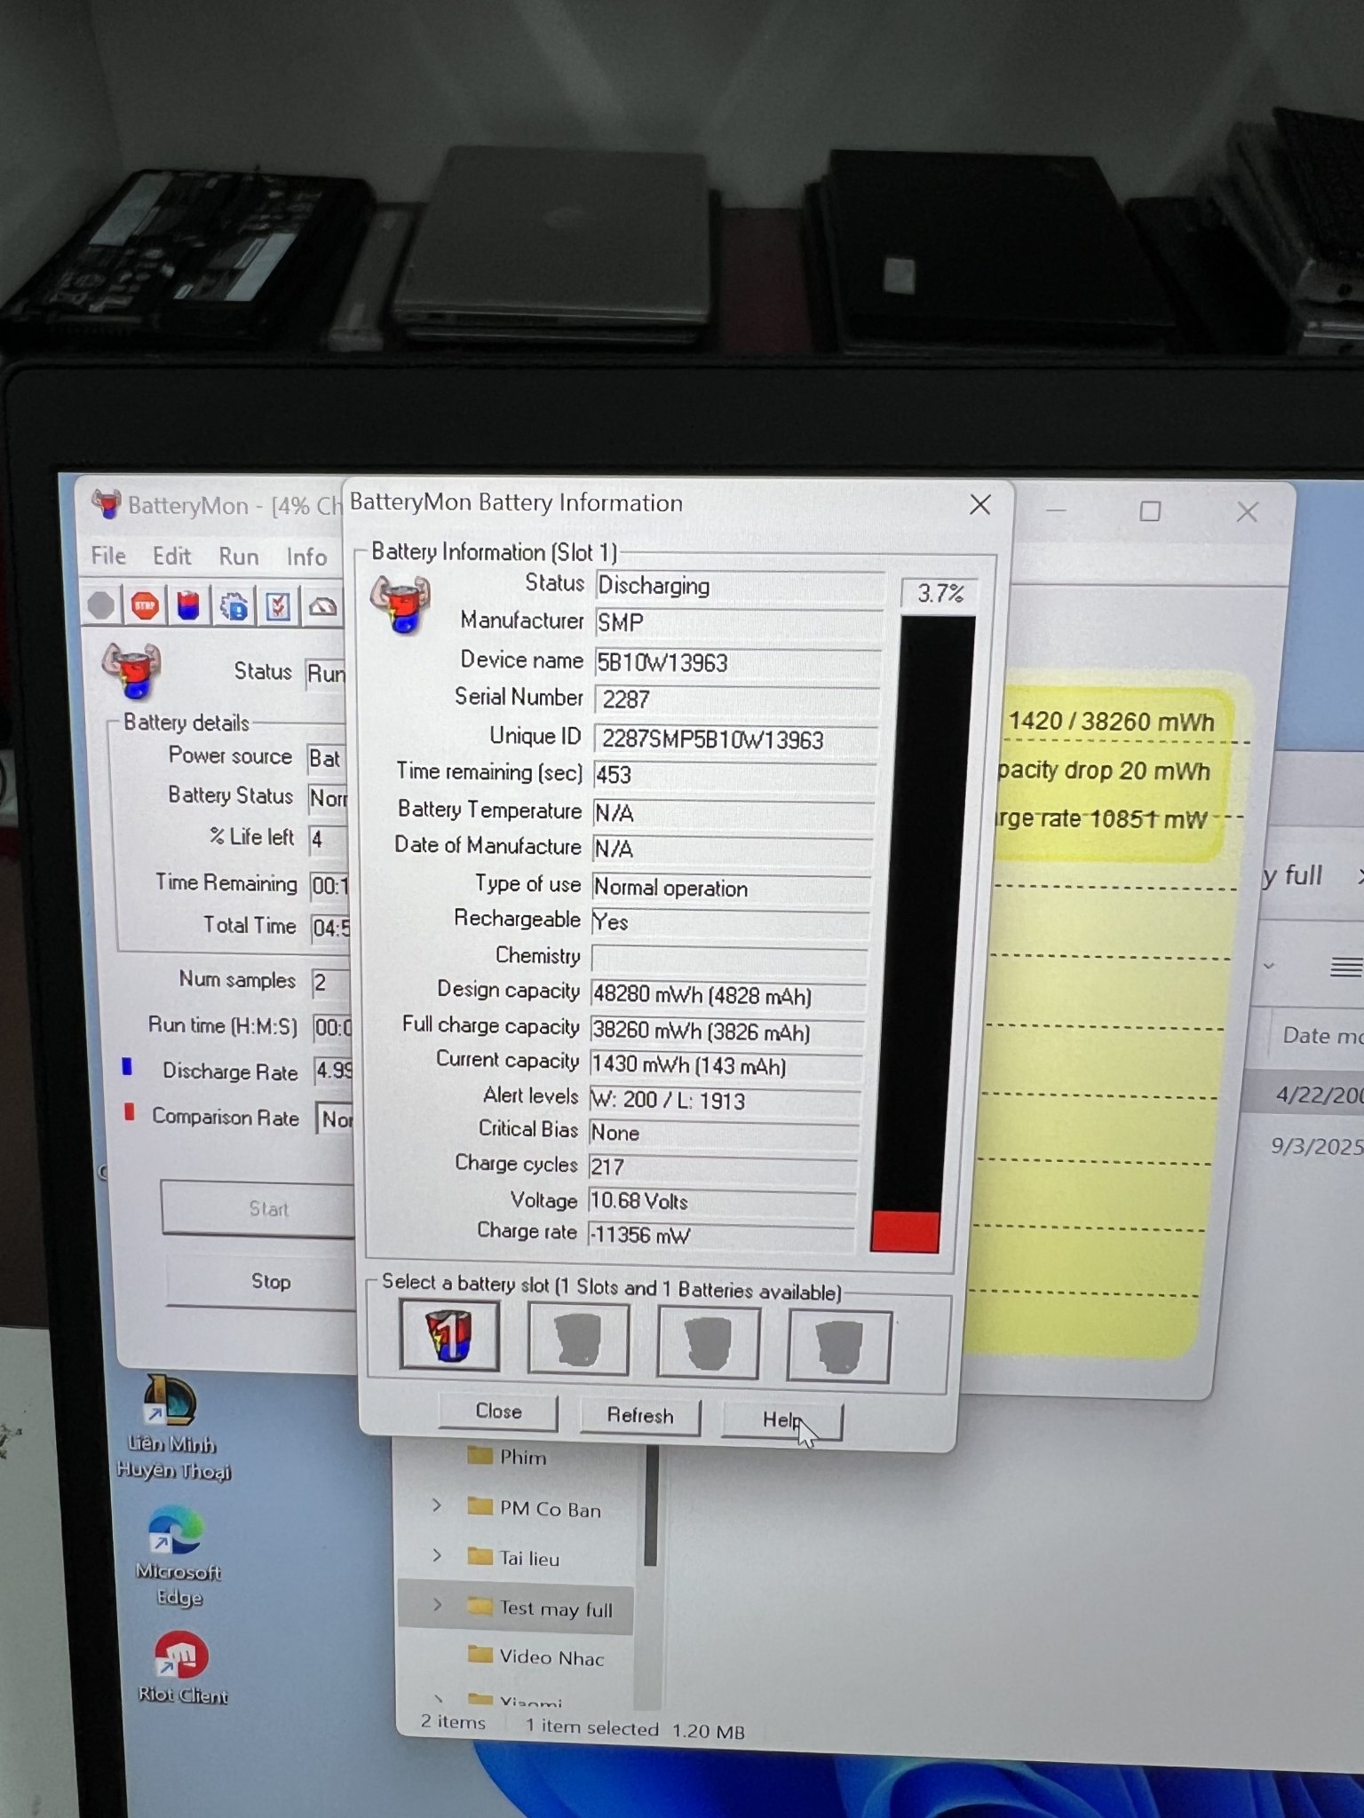Click the red Comparison Rate color swatch
The width and height of the screenshot is (1364, 1818).
(x=130, y=1111)
